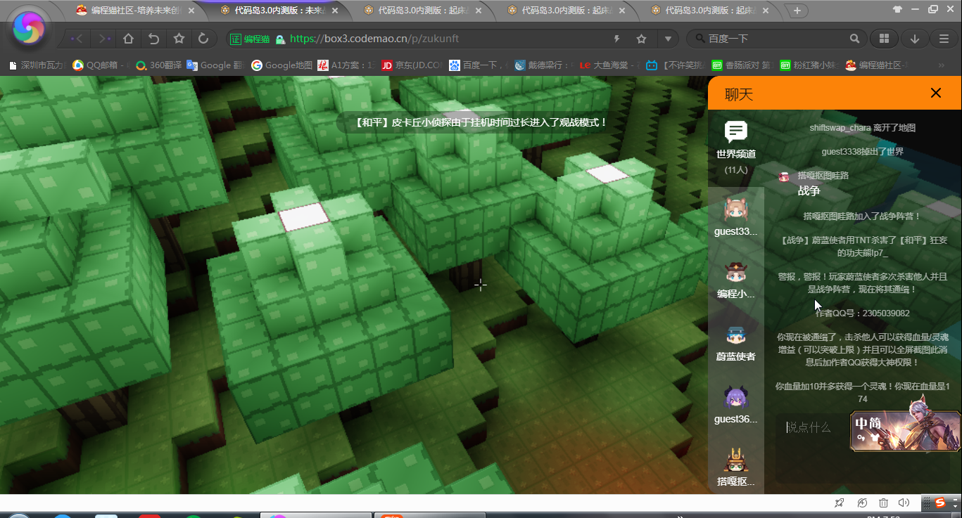Select player 搭嘎抠 samurai avatar in chat list
This screenshot has height=518, width=962.
pyautogui.click(x=736, y=460)
